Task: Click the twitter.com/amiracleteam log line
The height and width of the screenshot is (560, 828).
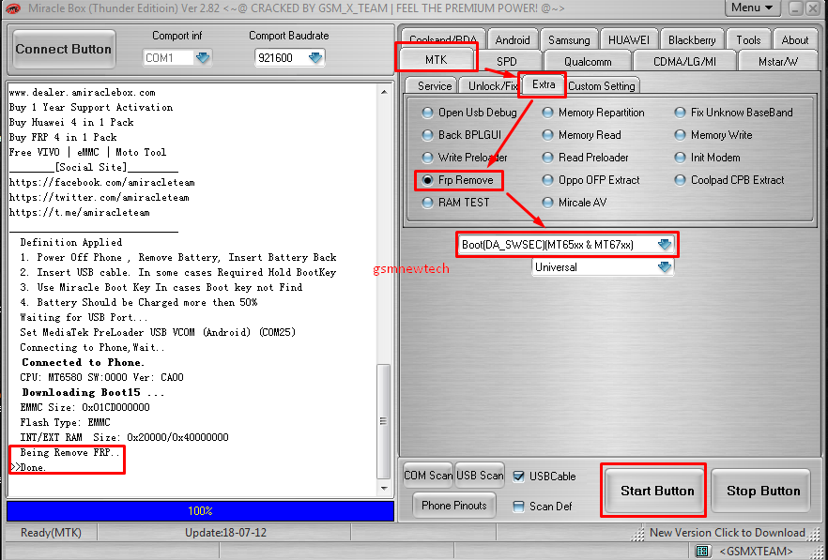Action: pos(100,197)
